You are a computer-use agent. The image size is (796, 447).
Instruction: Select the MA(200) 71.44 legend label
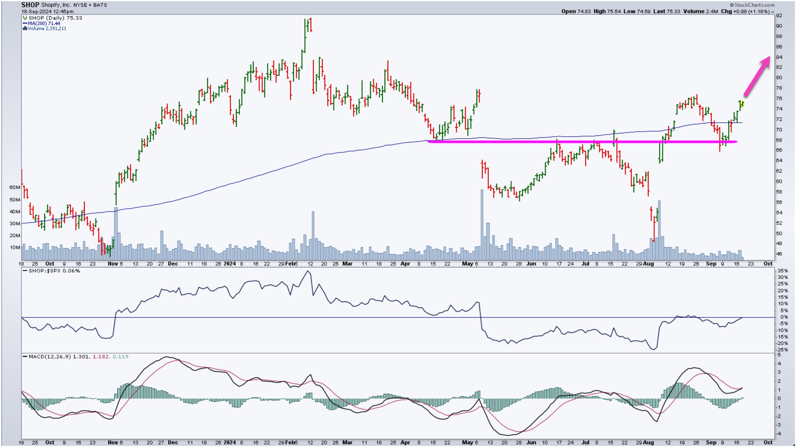coord(44,23)
